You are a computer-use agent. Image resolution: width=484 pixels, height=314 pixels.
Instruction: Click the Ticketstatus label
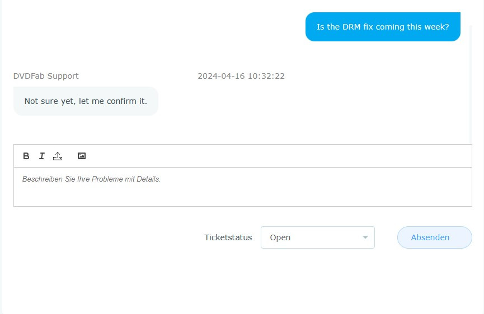pyautogui.click(x=228, y=237)
